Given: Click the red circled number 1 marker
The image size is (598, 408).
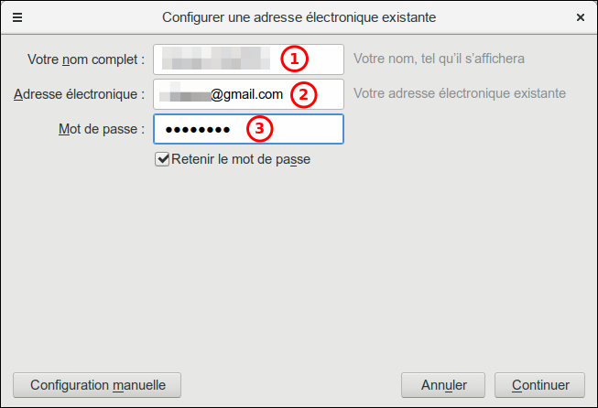Looking at the screenshot, I should coord(293,59).
